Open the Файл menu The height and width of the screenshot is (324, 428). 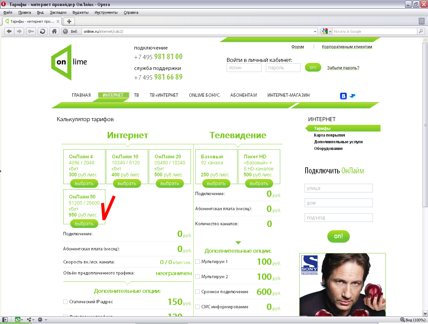point(8,12)
